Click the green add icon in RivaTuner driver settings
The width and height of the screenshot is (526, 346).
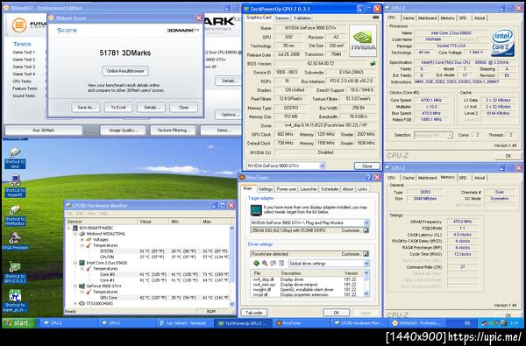coord(256,264)
